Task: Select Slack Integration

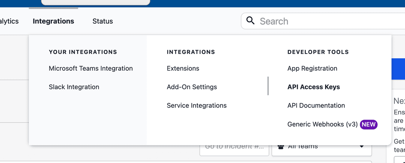Action: 74,87
